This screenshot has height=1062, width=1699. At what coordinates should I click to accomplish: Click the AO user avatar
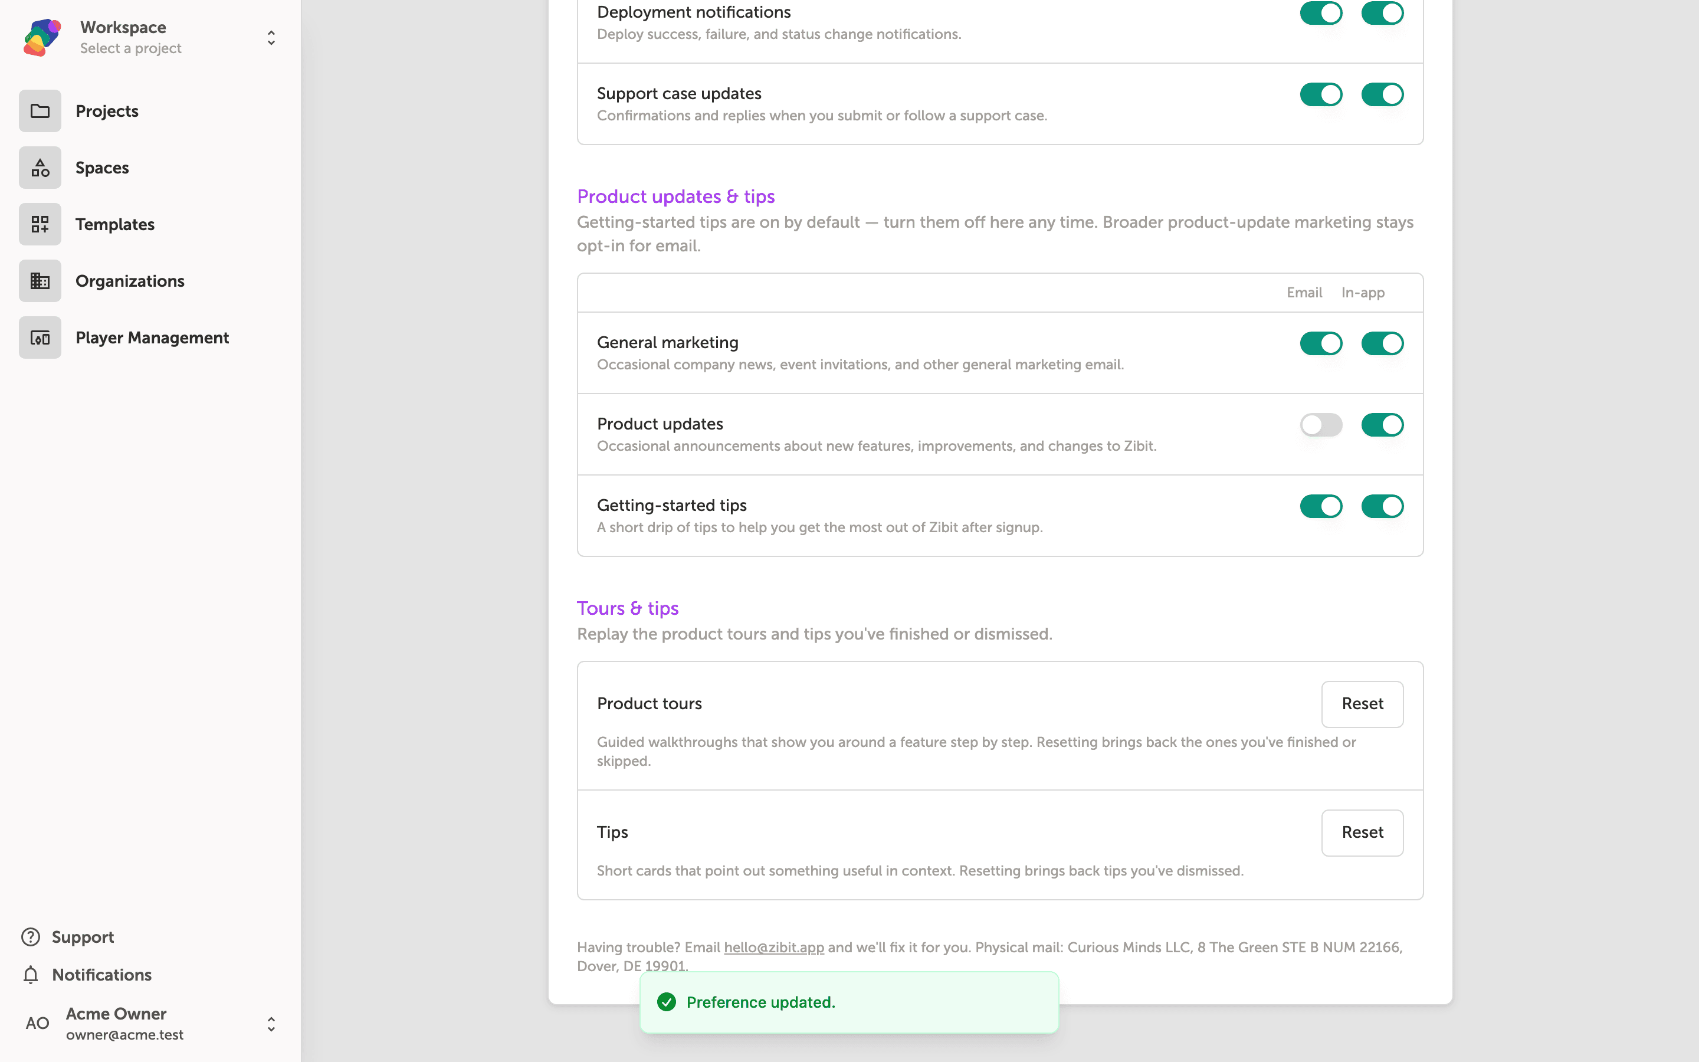pos(37,1024)
